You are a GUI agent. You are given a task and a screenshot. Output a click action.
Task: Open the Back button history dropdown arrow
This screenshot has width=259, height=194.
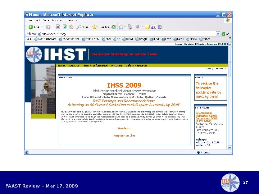click(x=42, y=27)
